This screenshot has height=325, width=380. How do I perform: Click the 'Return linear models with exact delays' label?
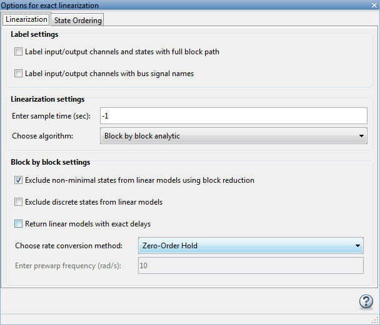tap(87, 223)
